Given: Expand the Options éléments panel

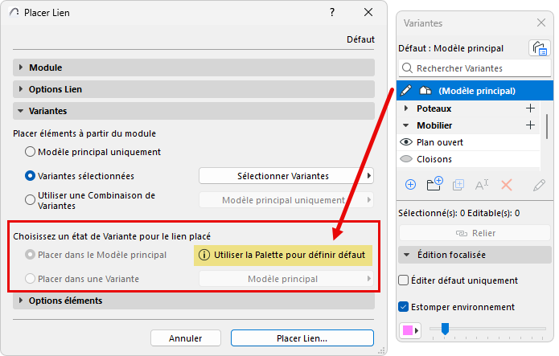Looking at the screenshot, I should (21, 301).
